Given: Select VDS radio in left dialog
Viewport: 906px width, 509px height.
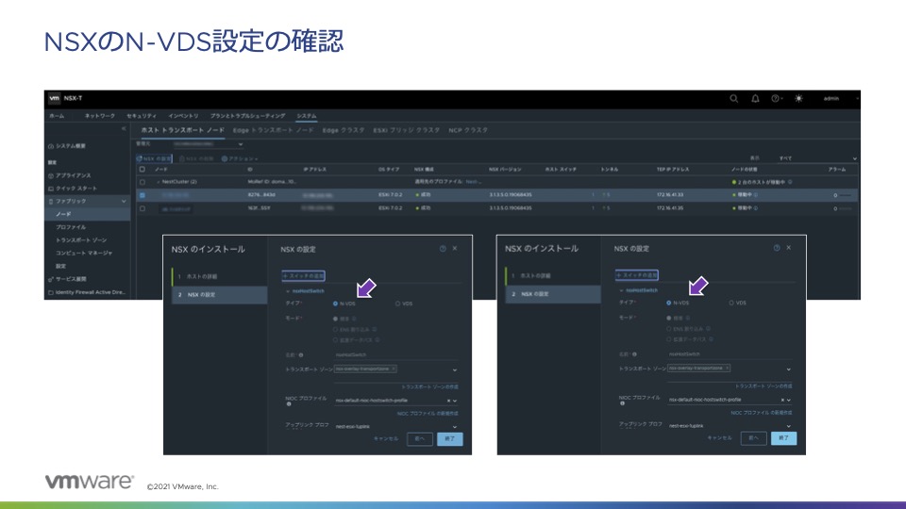Looking at the screenshot, I should pos(397,304).
